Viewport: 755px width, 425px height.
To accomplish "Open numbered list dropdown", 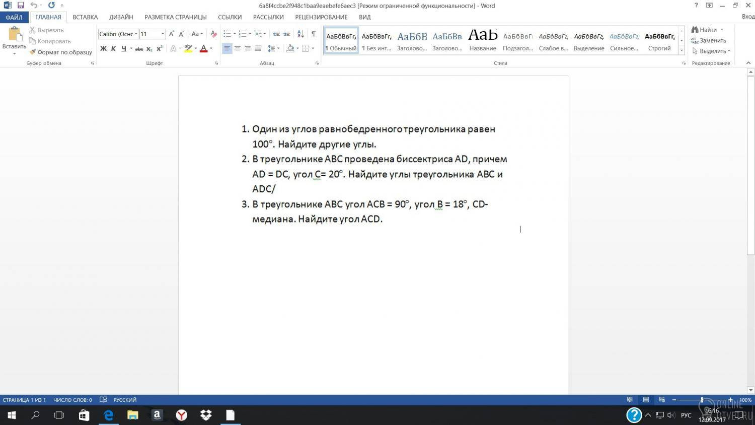I will [250, 34].
